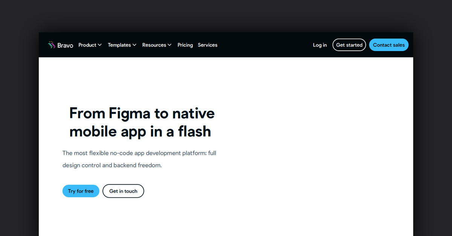
Task: Go to the Pricing page
Action: point(185,45)
